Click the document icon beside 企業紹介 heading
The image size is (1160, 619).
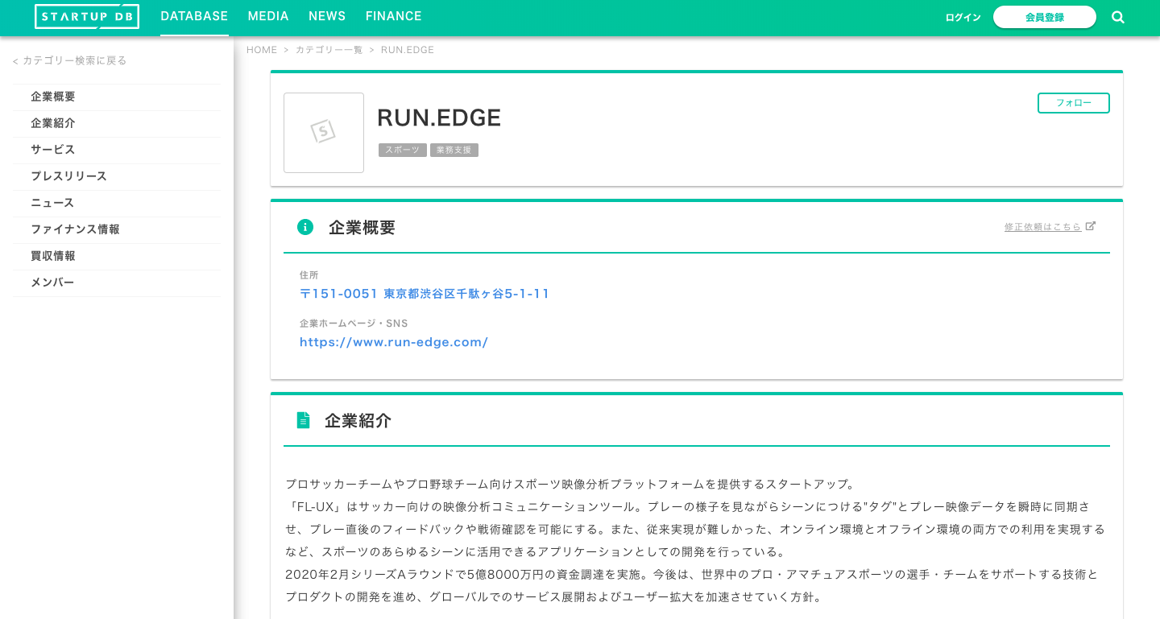click(x=304, y=419)
